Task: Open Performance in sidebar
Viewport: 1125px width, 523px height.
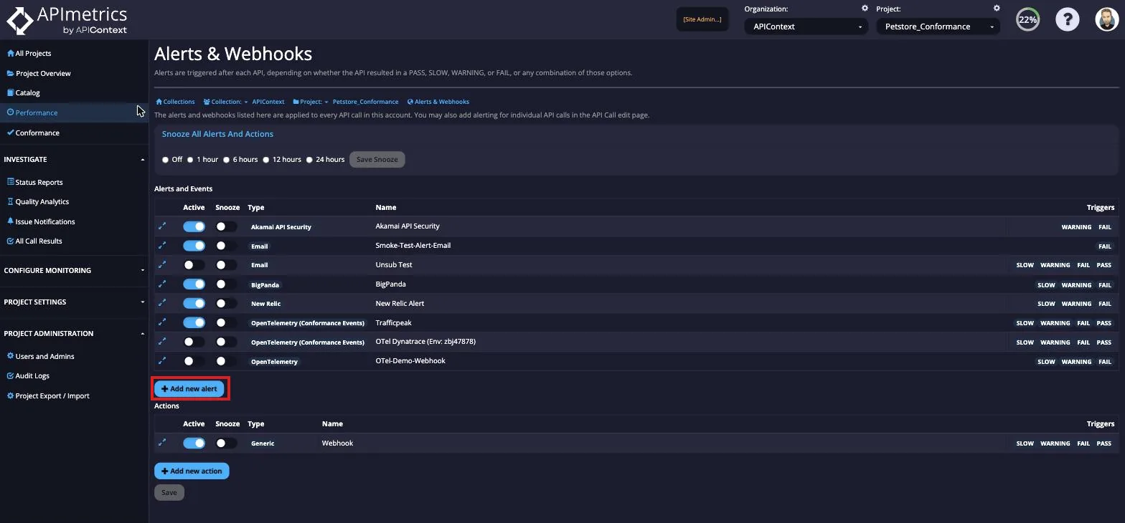Action: 32,112
